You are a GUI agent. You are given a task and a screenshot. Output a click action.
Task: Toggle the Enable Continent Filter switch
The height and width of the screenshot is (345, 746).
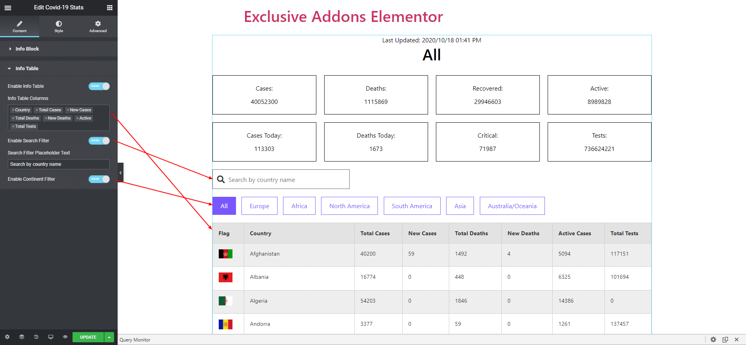click(x=99, y=179)
